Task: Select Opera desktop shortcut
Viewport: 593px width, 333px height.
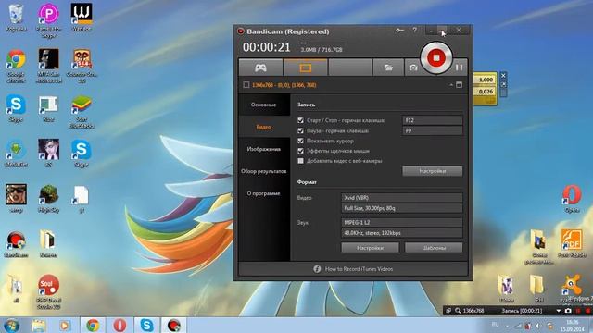Action: [x=572, y=199]
